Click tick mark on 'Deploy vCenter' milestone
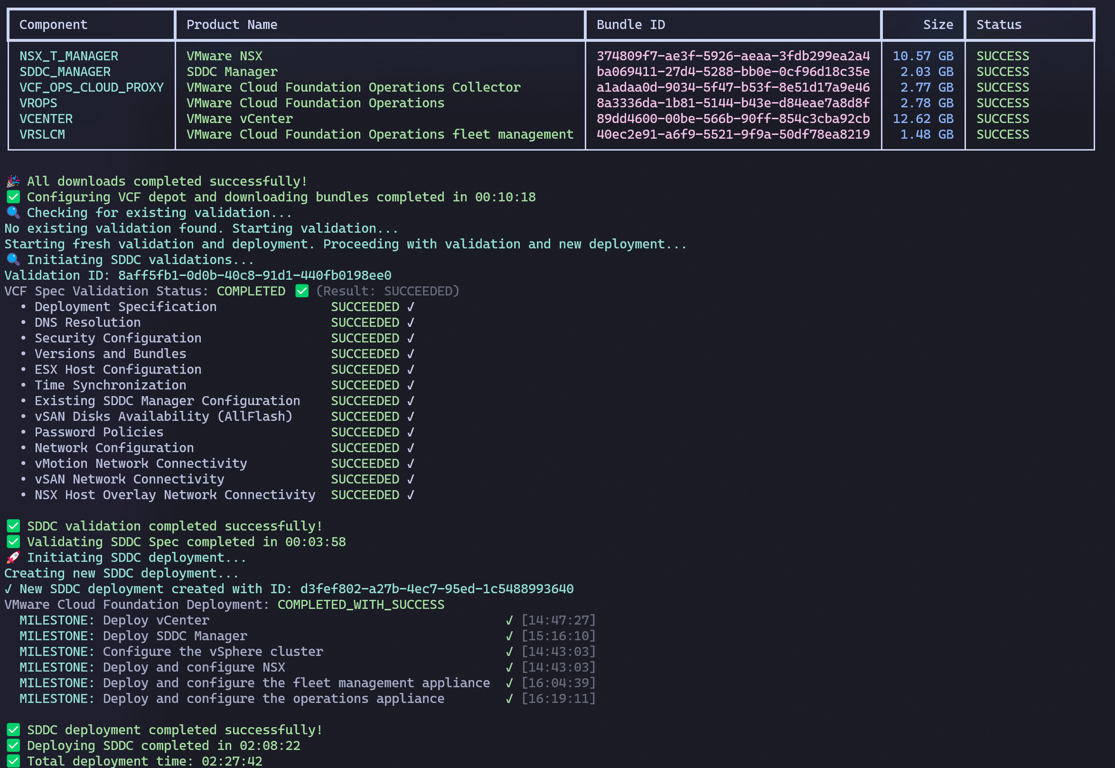Screen dimensions: 1115x768 (509, 621)
